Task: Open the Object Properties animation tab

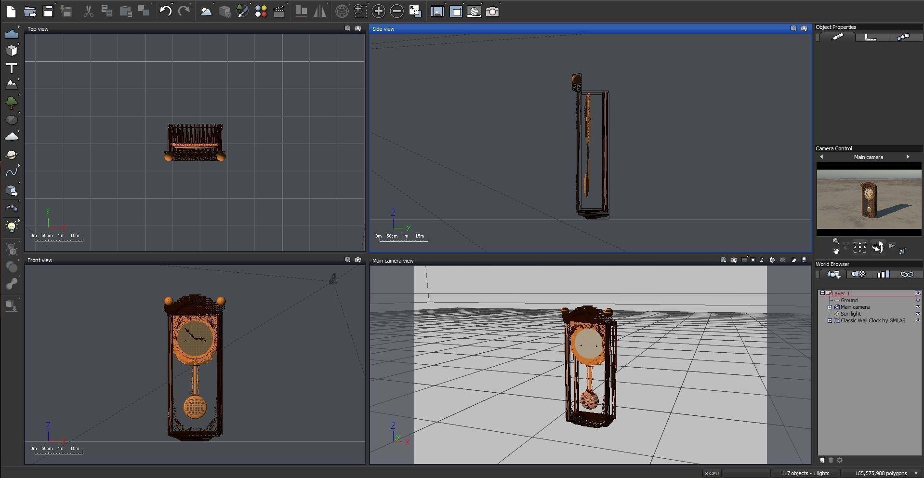Action: click(x=903, y=37)
